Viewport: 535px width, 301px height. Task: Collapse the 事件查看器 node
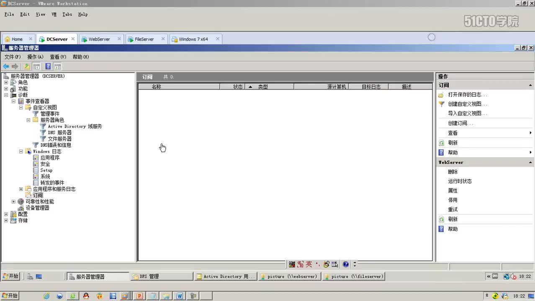(13, 101)
